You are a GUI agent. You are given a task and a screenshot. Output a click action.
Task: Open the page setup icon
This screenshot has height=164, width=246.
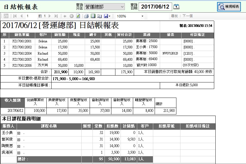[x=99, y=16]
